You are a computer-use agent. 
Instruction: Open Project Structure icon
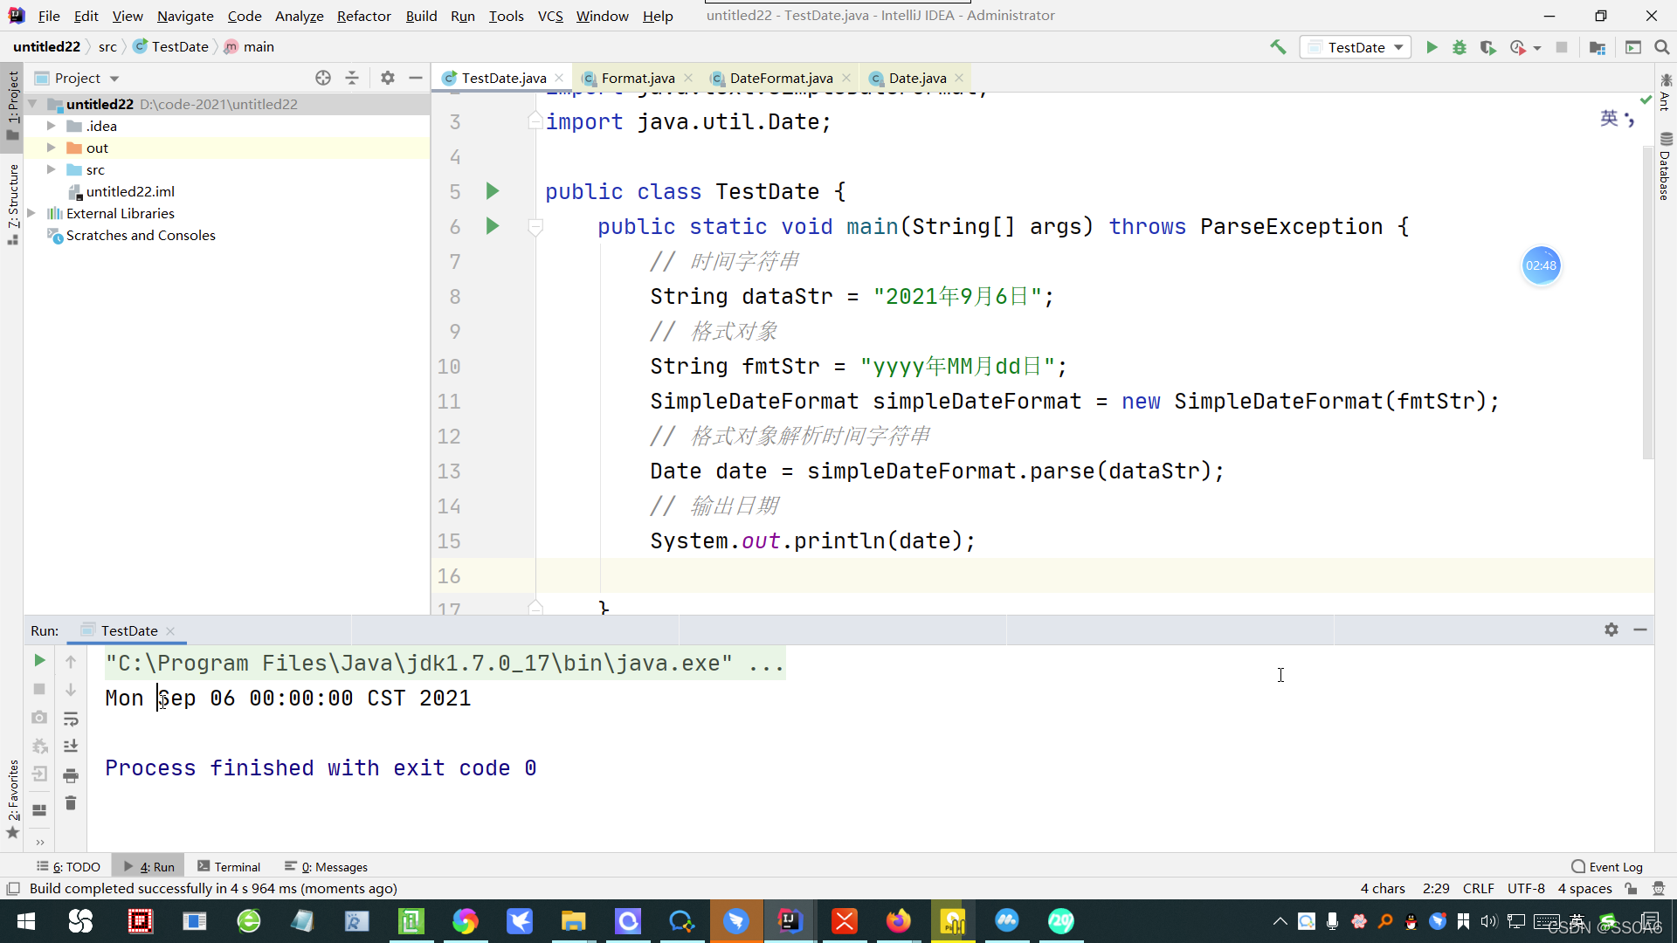pyautogui.click(x=1598, y=47)
